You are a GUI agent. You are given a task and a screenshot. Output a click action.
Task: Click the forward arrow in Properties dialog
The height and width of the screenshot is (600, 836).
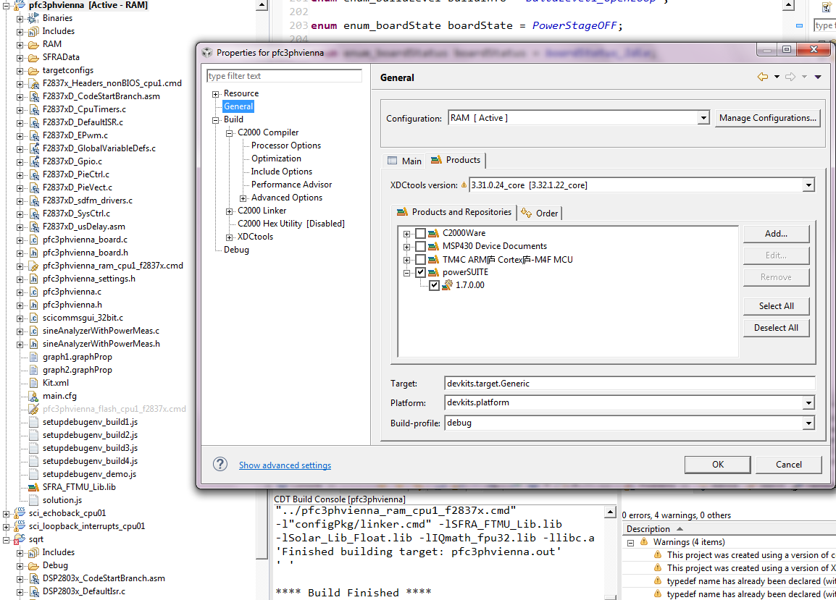(790, 77)
